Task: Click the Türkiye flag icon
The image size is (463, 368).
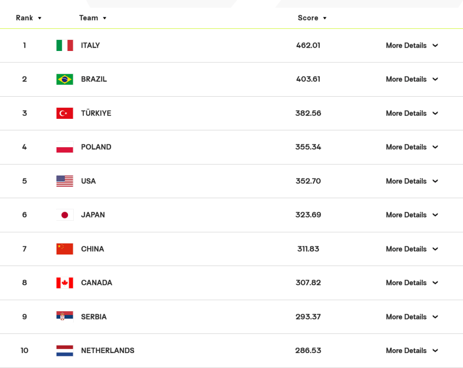Action: click(65, 113)
